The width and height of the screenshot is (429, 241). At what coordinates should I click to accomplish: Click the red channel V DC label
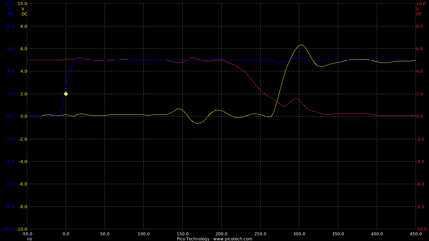[419, 11]
